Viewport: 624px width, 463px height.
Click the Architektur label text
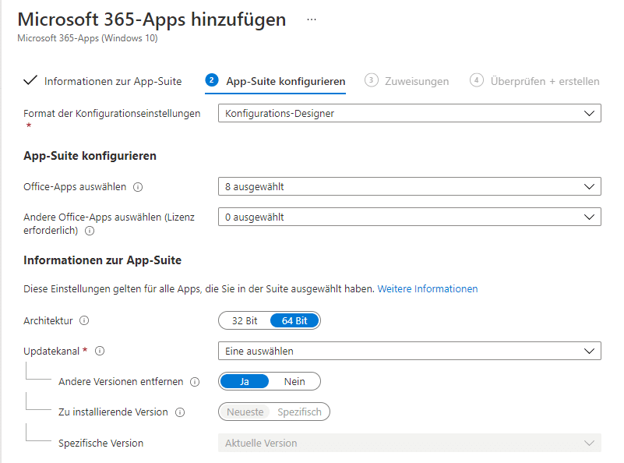48,321
